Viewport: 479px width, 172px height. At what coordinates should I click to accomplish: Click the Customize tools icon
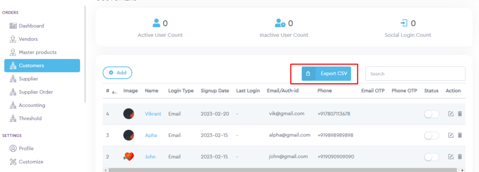point(13,162)
